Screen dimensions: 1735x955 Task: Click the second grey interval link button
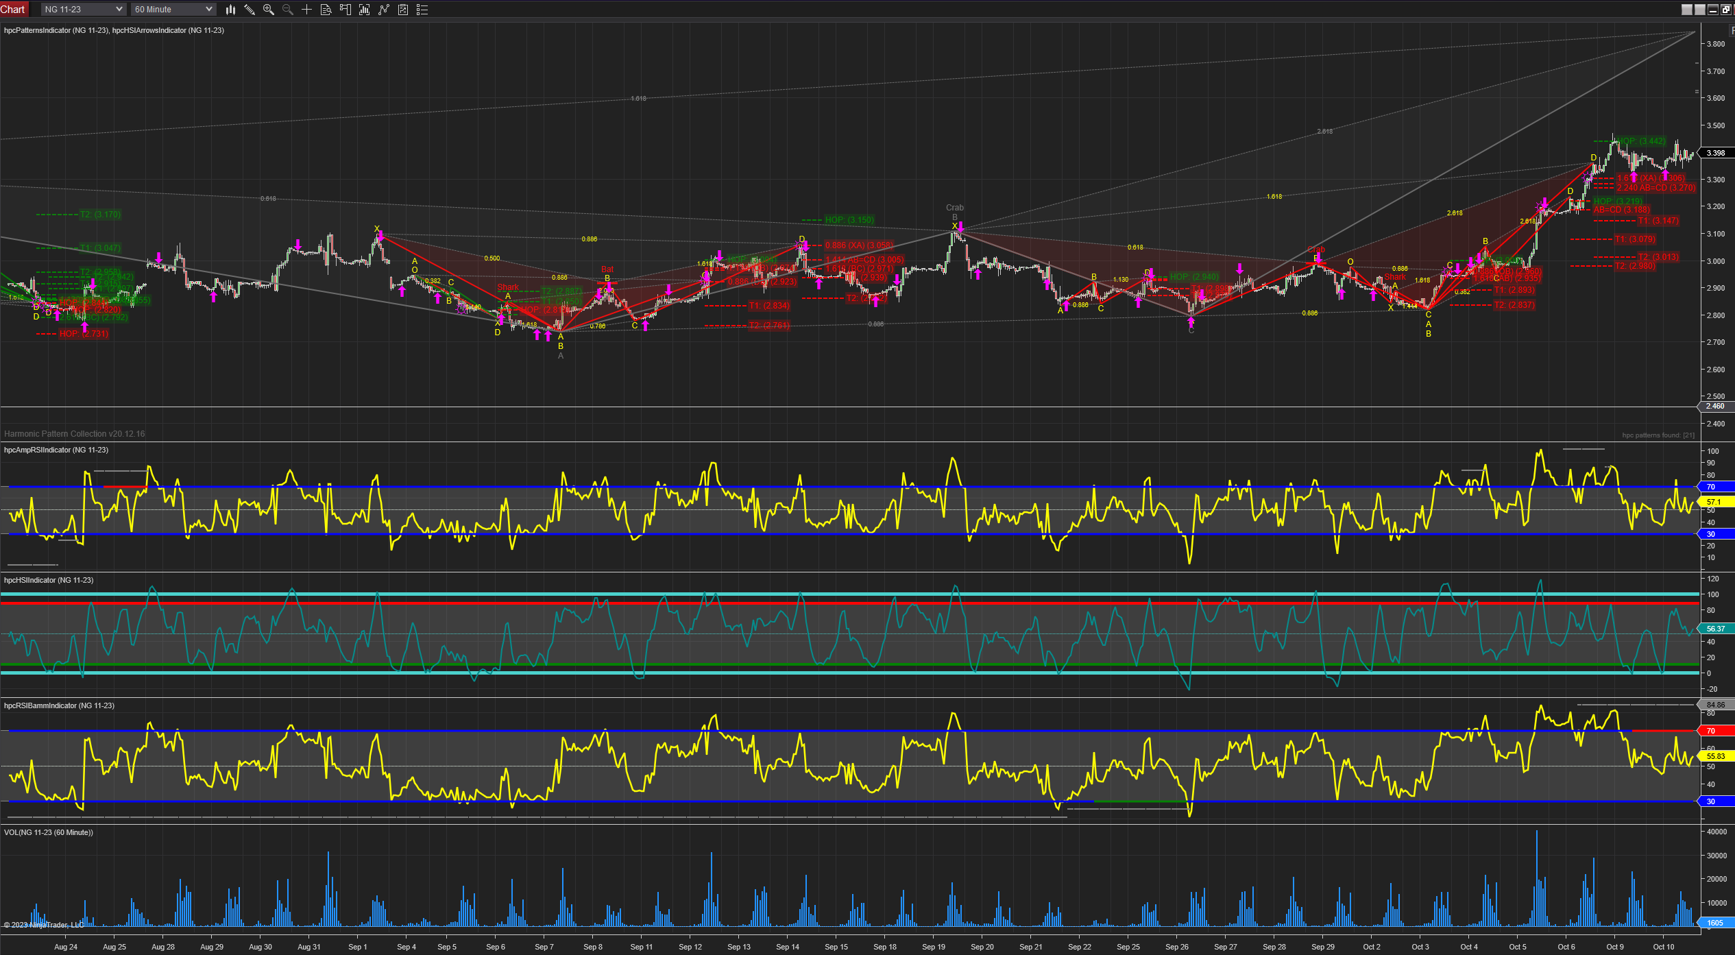[x=1700, y=10]
